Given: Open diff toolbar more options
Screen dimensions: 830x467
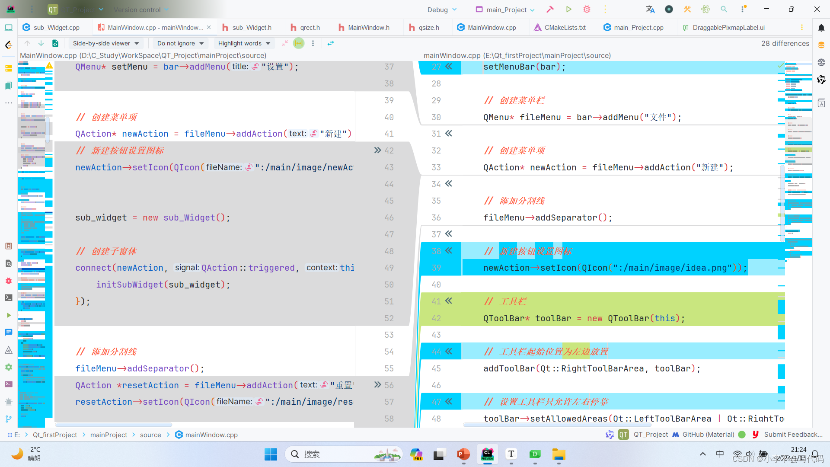Looking at the screenshot, I should tap(313, 43).
